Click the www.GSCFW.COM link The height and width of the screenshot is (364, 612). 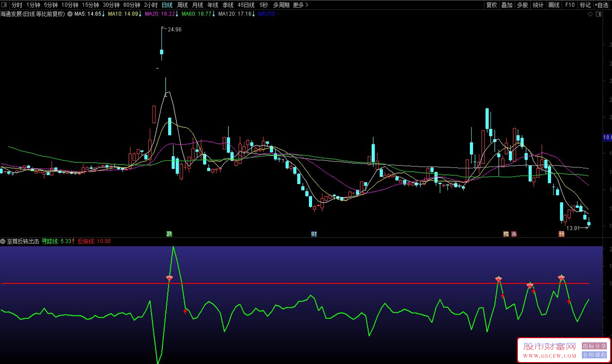click(x=550, y=356)
